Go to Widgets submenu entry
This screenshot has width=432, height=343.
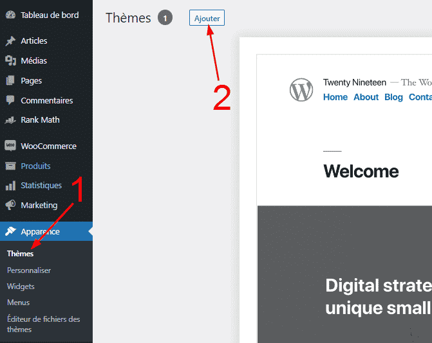[x=21, y=286]
